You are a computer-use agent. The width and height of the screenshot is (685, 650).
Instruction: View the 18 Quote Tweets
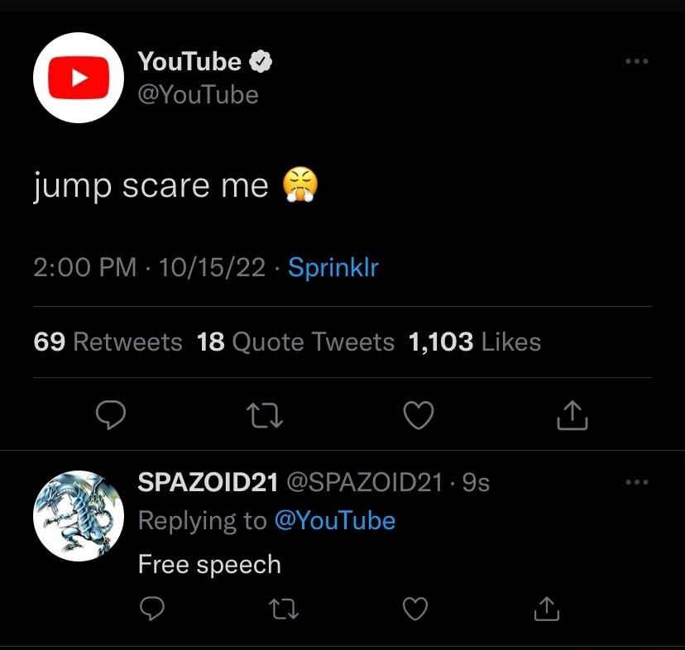295,342
